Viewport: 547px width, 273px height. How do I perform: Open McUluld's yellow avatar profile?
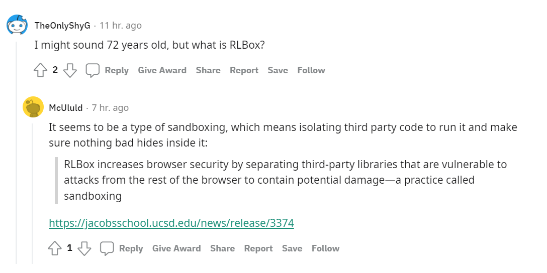(x=33, y=107)
